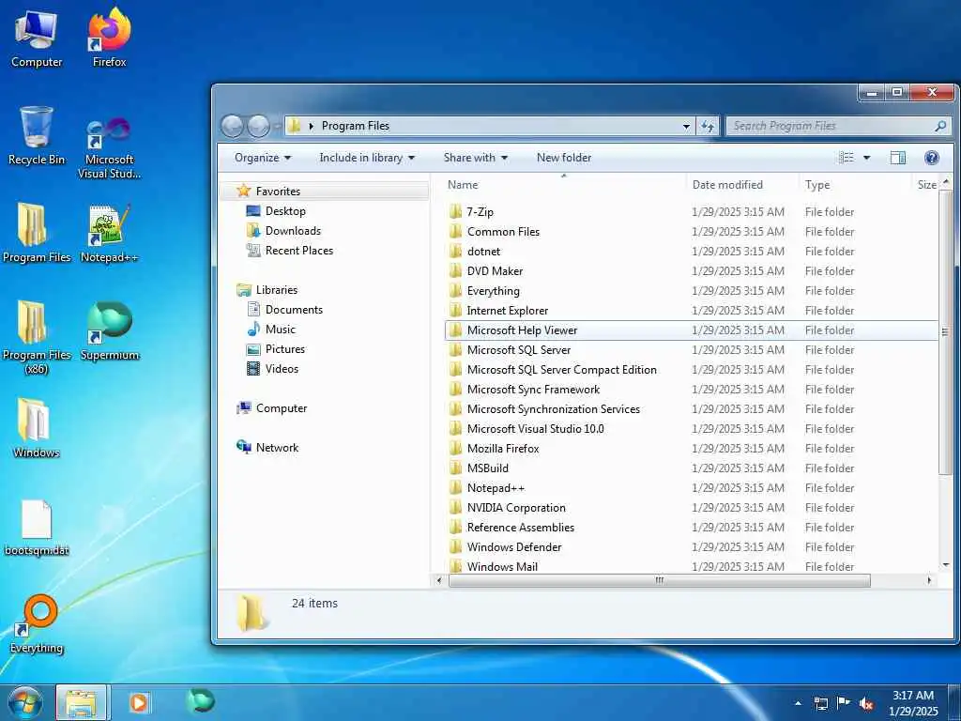Click the Windows Start orb

(x=25, y=702)
